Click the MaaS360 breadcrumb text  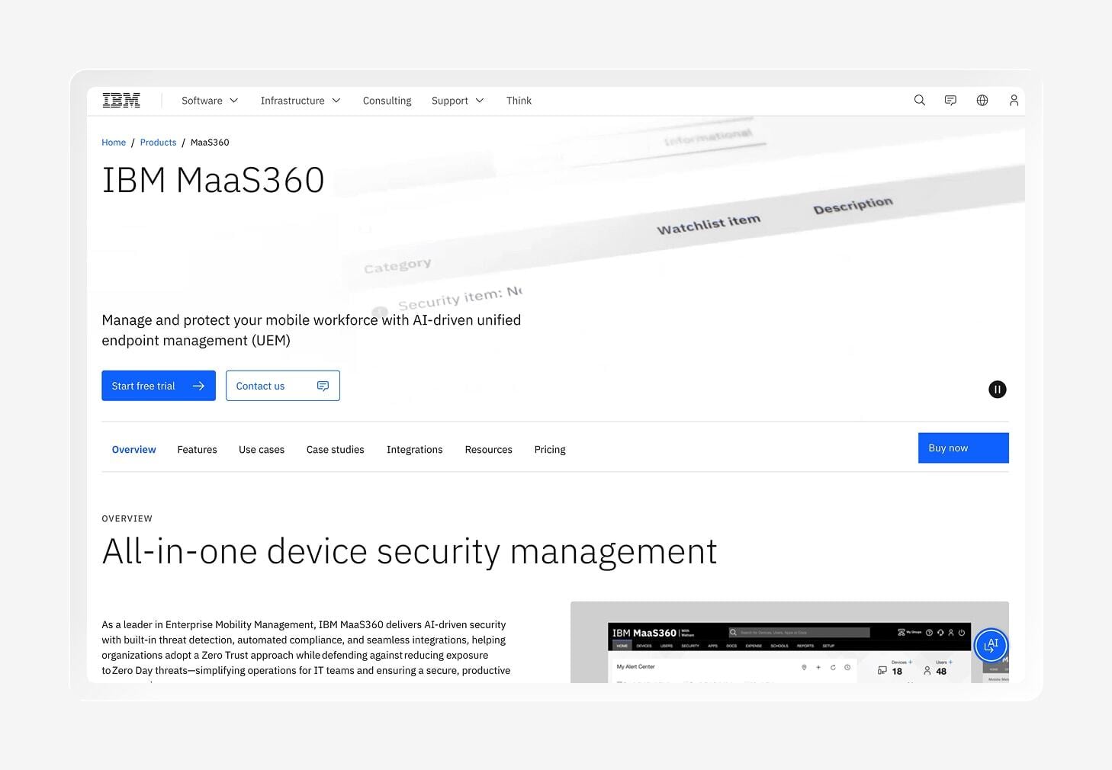point(210,143)
